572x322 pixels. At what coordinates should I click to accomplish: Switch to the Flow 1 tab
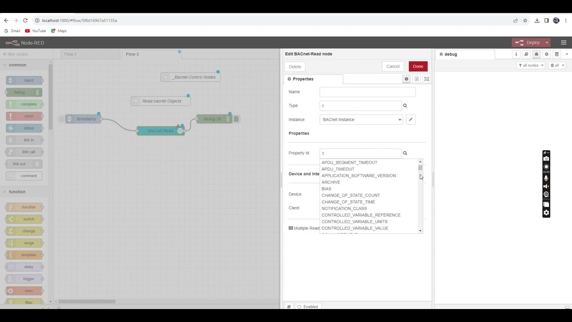[x=91, y=54]
